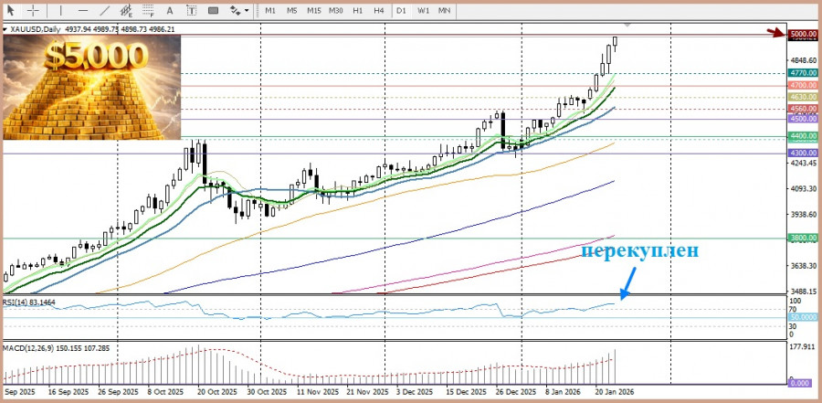
Task: Choose the text tool marked A
Action: pos(170,10)
